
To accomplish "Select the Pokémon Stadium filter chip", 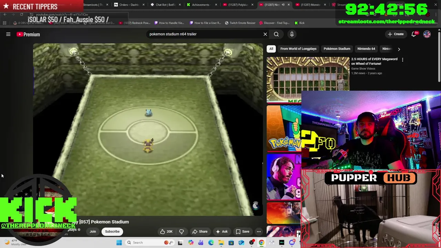I will click(337, 49).
